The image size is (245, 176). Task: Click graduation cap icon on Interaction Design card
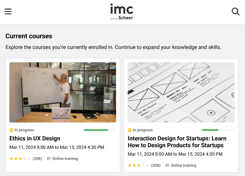tap(167, 165)
